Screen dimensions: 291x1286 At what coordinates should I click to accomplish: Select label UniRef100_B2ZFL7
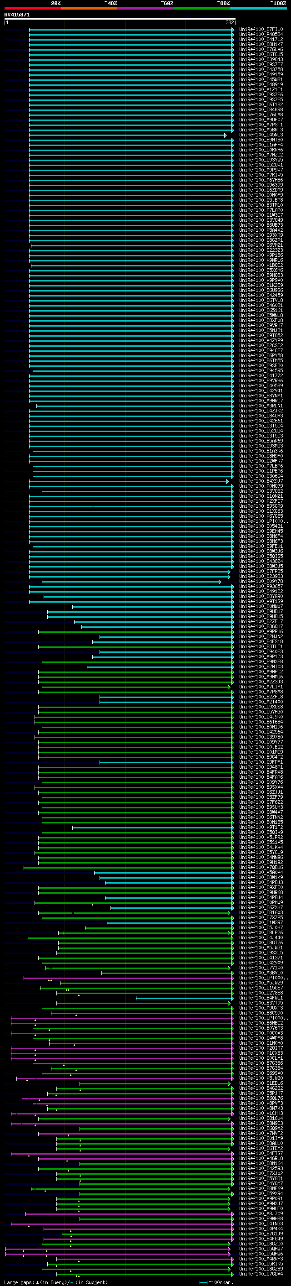261,621
